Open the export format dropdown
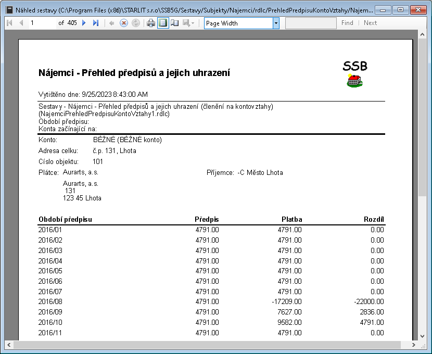 [188, 23]
